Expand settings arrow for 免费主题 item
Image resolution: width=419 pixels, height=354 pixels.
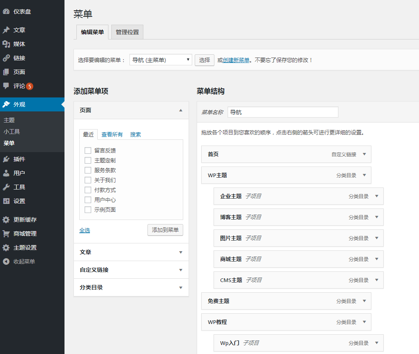(364, 301)
